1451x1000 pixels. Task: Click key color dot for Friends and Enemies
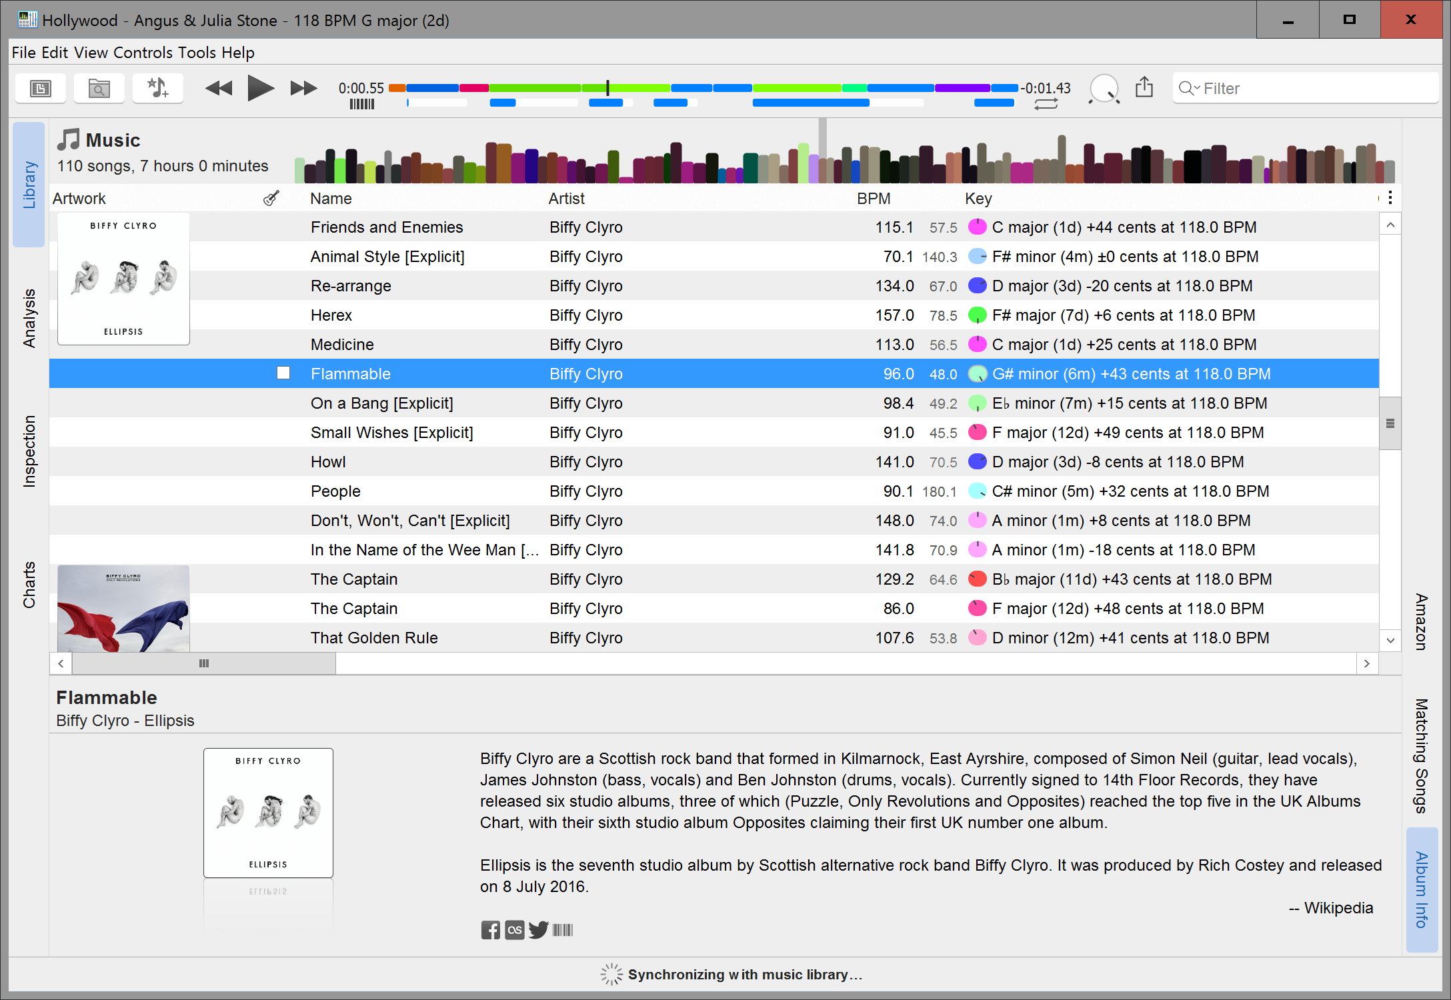(977, 227)
